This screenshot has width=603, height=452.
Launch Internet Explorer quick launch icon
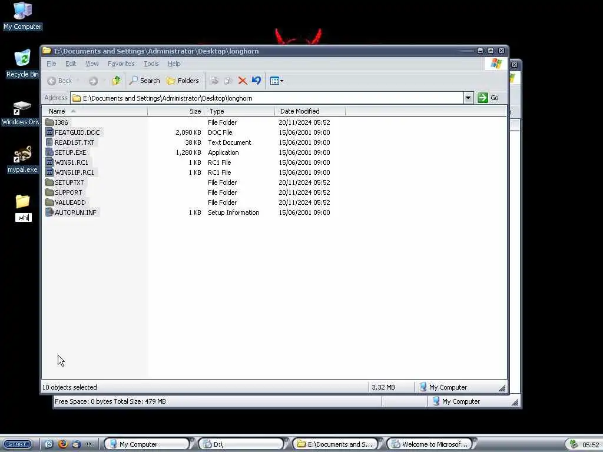click(49, 444)
